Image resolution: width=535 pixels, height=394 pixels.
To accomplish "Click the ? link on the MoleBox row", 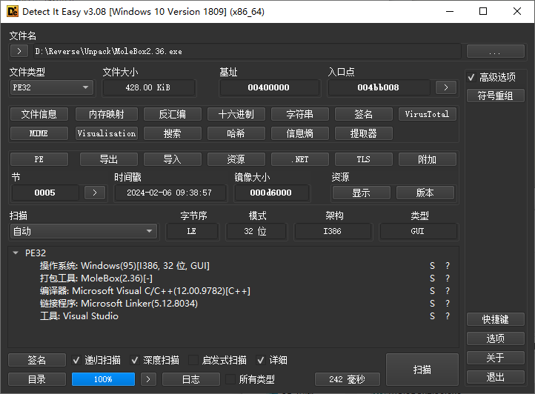I will click(448, 278).
